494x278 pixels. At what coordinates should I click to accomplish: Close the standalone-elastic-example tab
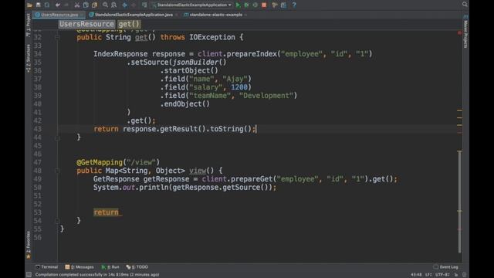(x=245, y=15)
